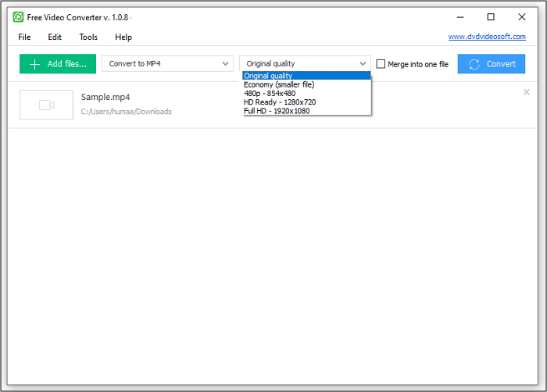
Task: Remove Sample.mp4 with the X icon
Action: click(526, 92)
